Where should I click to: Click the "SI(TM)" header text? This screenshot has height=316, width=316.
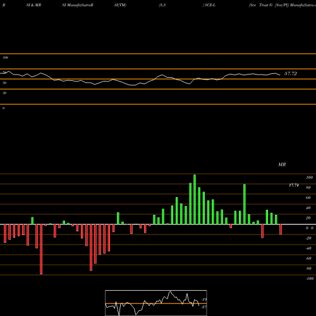point(120,5)
